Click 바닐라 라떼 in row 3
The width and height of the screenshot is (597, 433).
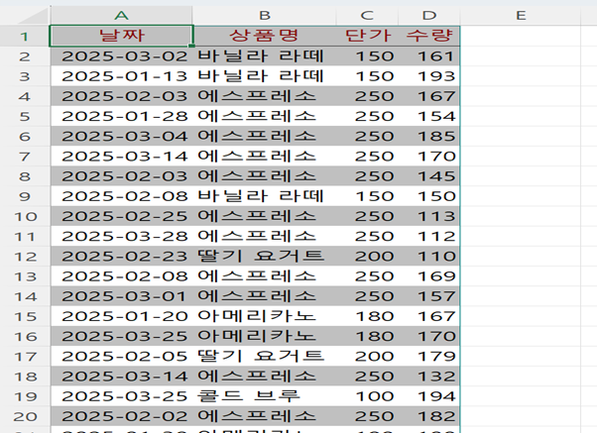click(x=265, y=76)
